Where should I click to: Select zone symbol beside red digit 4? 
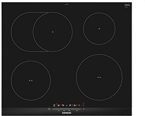point(63,105)
